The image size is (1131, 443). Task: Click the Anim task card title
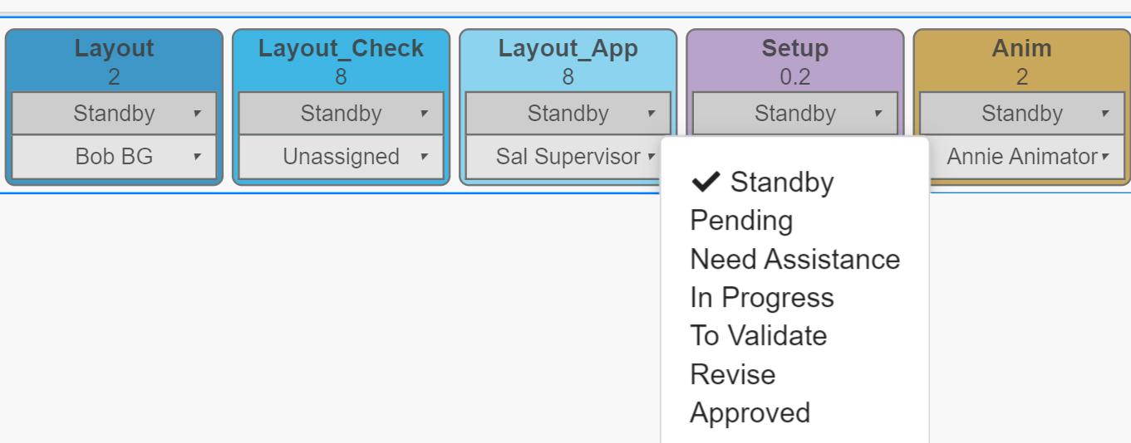[1021, 49]
